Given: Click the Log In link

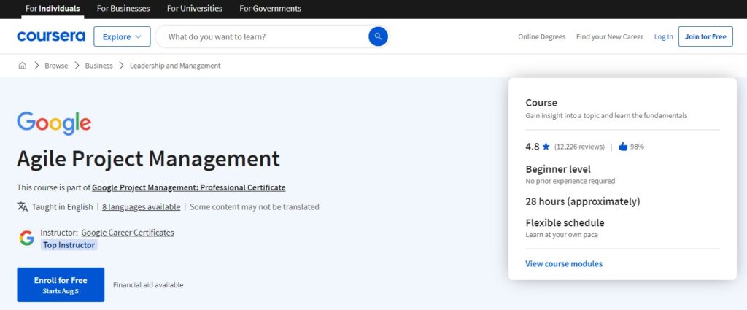Looking at the screenshot, I should 663,36.
